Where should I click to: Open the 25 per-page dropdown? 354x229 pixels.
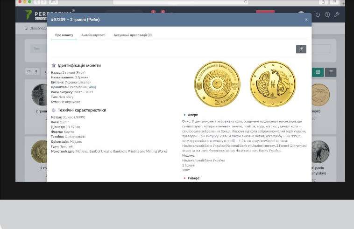click(32, 71)
